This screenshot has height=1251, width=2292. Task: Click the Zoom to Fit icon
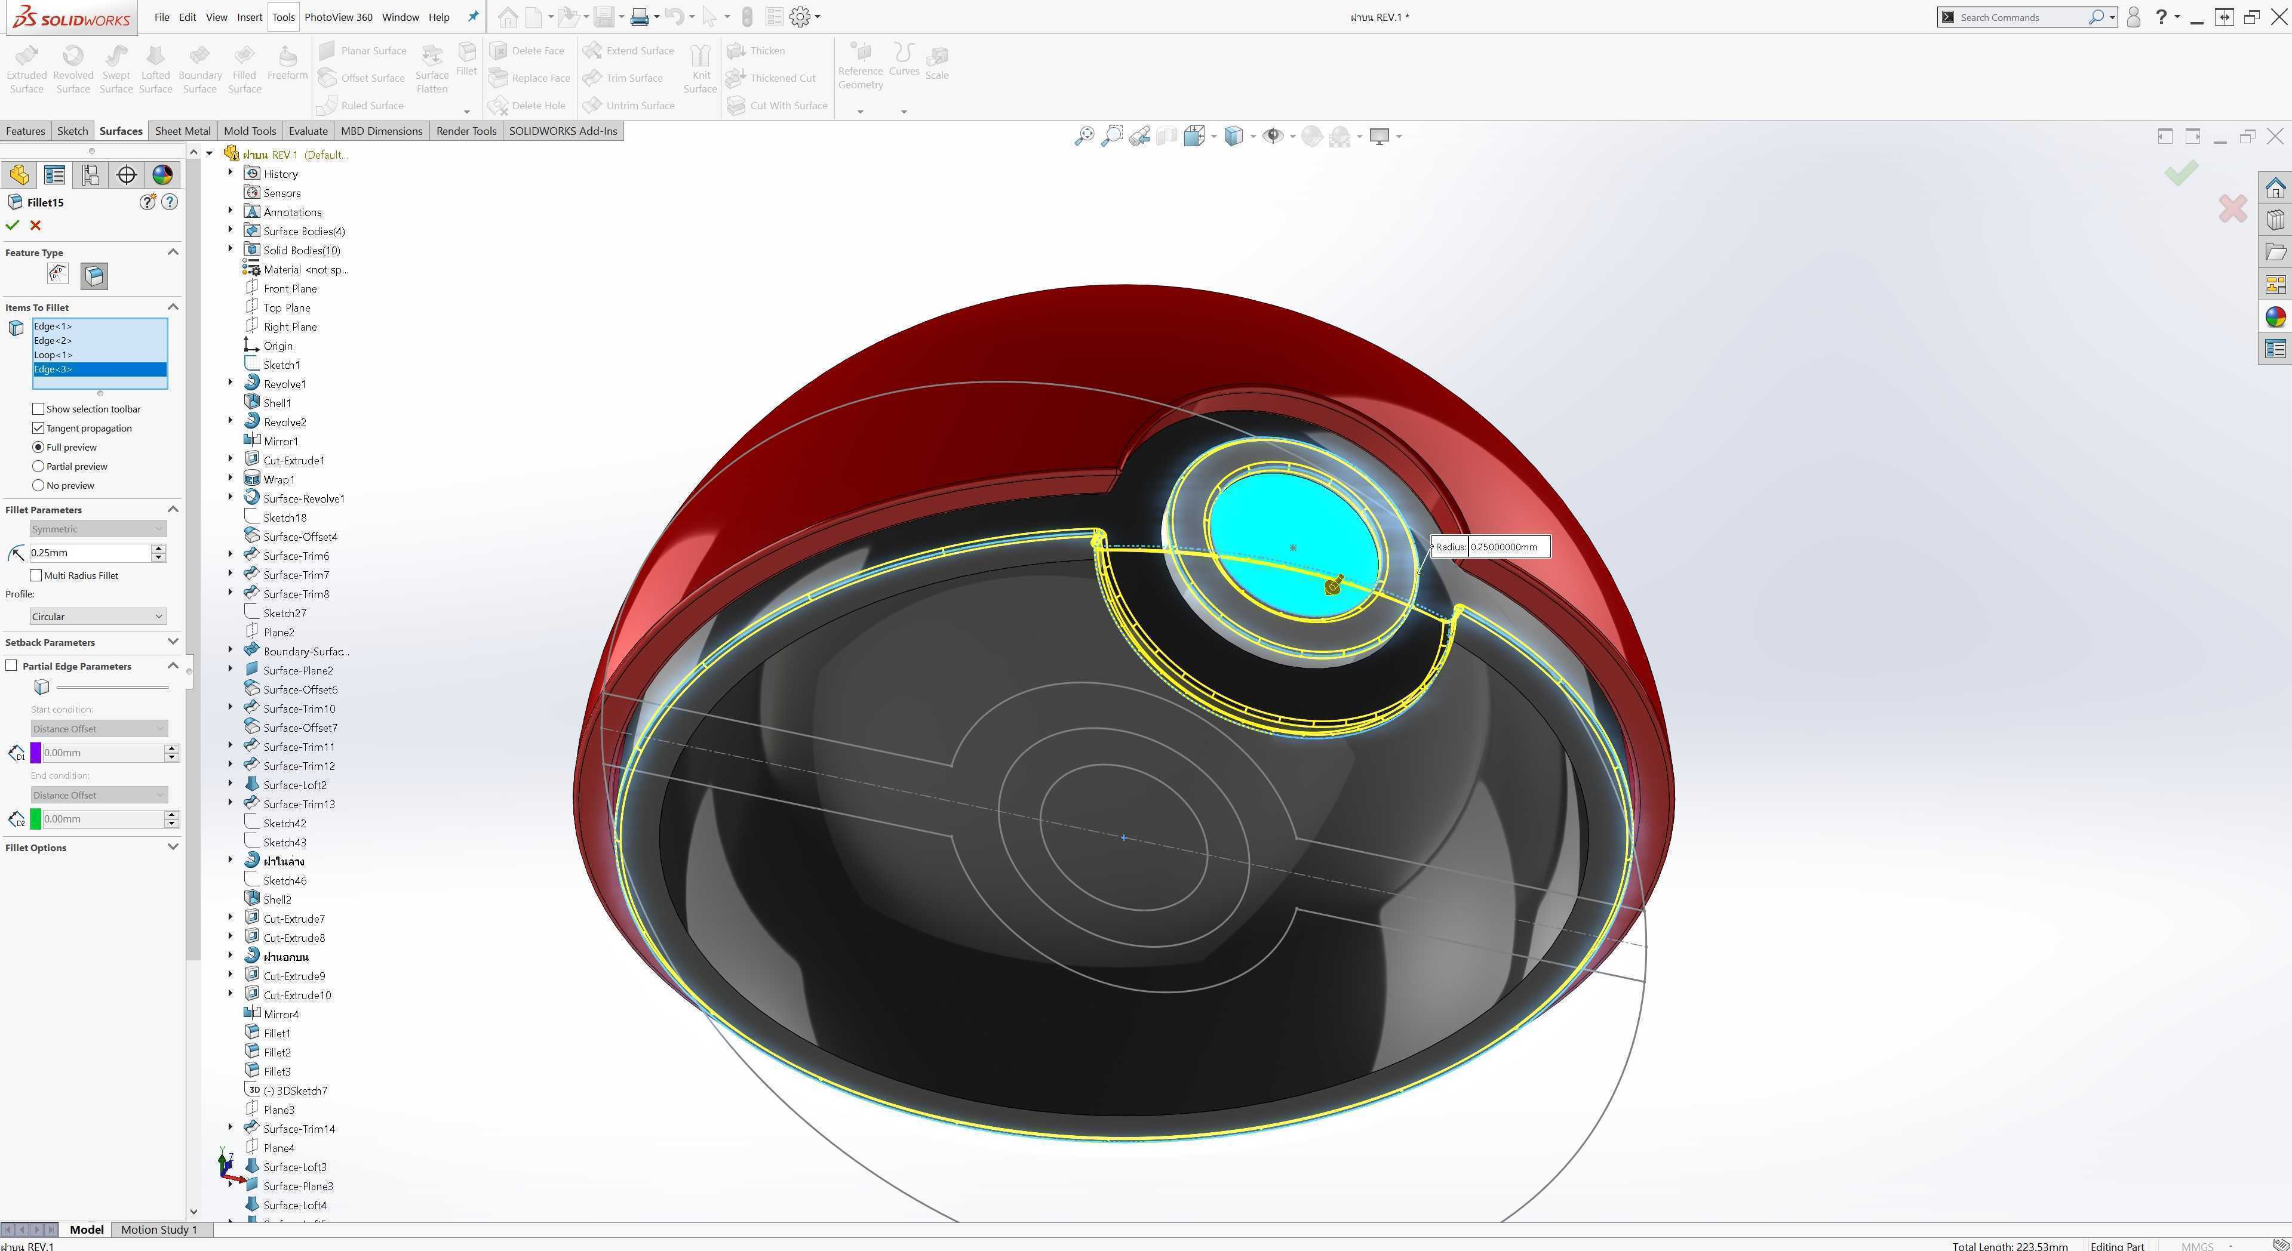pyautogui.click(x=1084, y=136)
